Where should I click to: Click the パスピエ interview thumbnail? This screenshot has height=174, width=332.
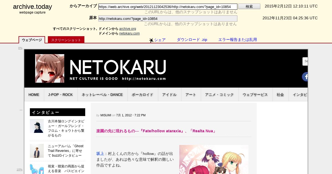tap(37, 169)
